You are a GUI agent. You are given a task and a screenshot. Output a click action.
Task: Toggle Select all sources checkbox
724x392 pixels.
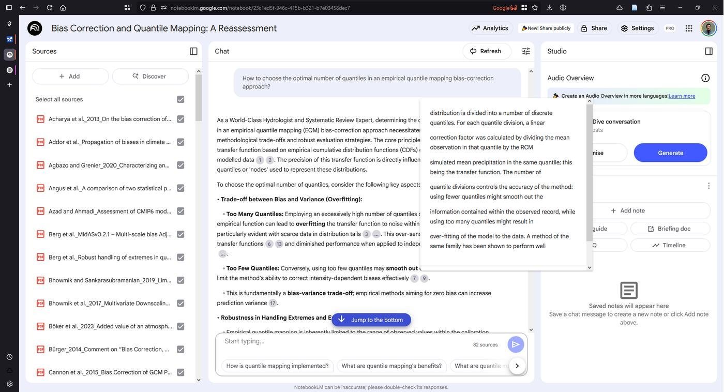(x=180, y=99)
